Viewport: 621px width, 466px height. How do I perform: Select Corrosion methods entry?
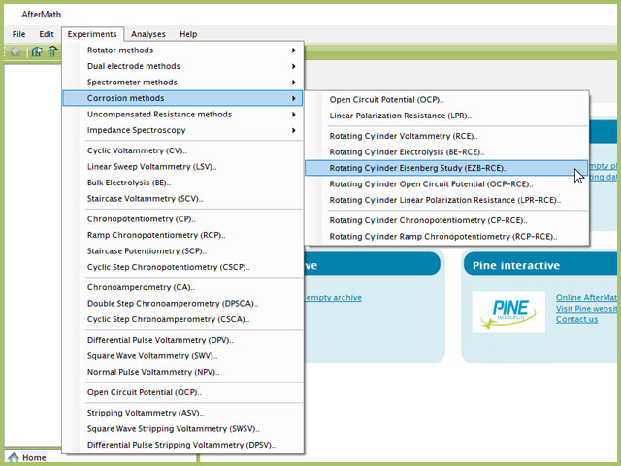click(182, 98)
